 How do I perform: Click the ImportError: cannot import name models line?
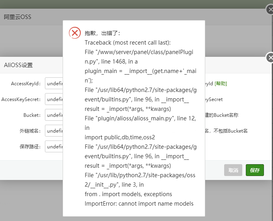coord(139,204)
